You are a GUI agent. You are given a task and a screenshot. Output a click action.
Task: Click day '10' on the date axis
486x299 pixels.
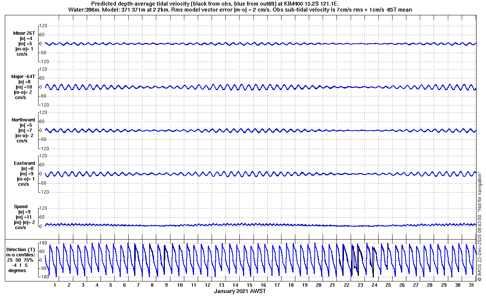click(x=180, y=285)
